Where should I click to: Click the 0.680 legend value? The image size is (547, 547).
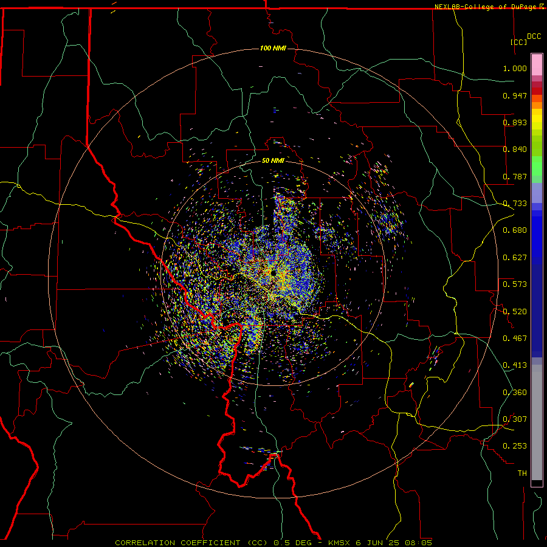tap(515, 230)
